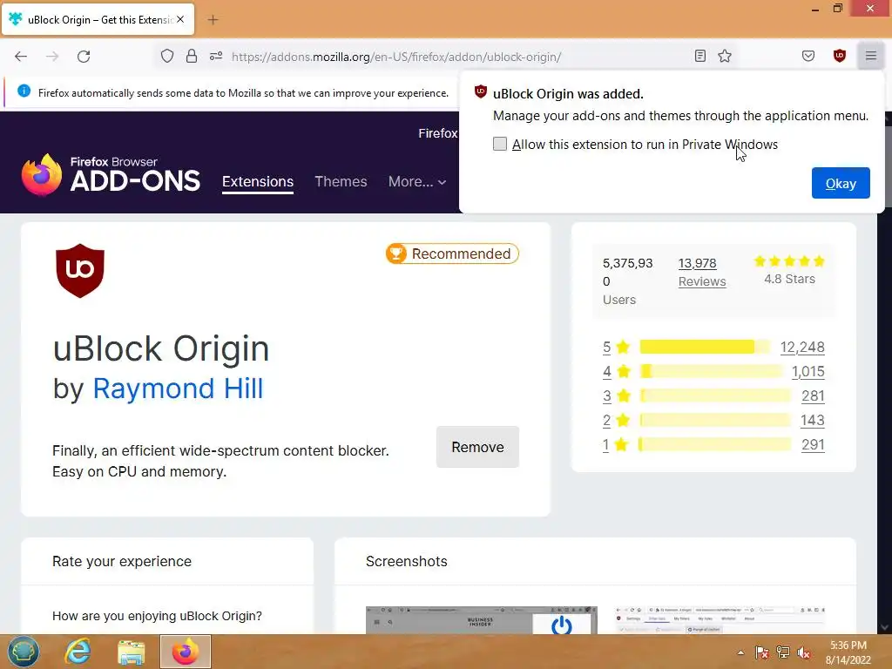This screenshot has height=669, width=892.
Task: Click the 1-star rating bar
Action: click(x=715, y=445)
